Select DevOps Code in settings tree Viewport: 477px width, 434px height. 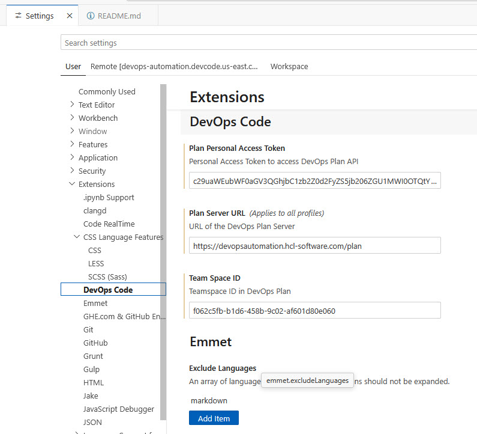(108, 290)
